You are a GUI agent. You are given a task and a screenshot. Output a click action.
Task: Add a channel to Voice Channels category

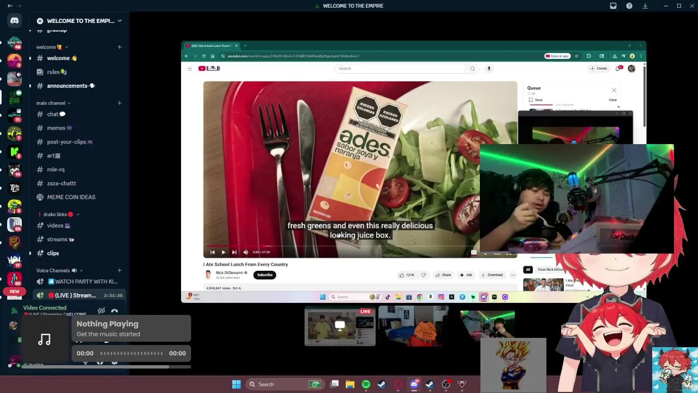tap(119, 271)
